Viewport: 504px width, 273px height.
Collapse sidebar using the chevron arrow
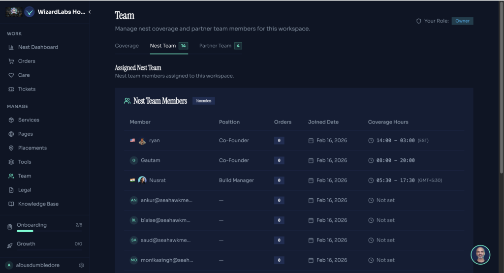tap(90, 12)
